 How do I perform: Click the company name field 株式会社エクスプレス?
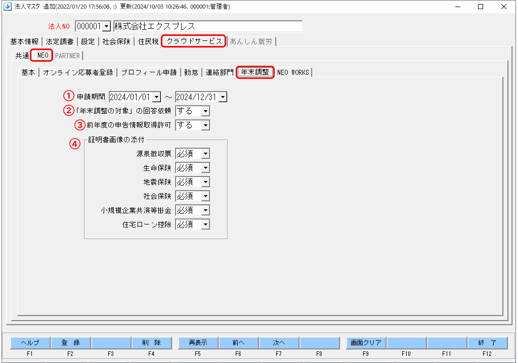(207, 26)
